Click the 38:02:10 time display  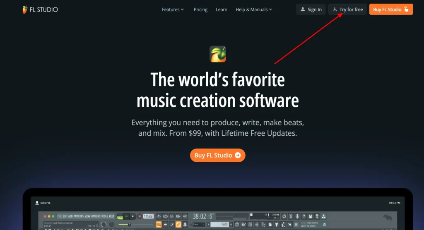(203, 216)
